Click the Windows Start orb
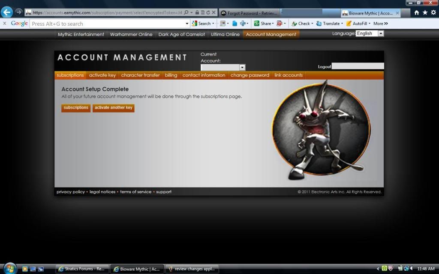The height and width of the screenshot is (274, 439). pos(10,269)
